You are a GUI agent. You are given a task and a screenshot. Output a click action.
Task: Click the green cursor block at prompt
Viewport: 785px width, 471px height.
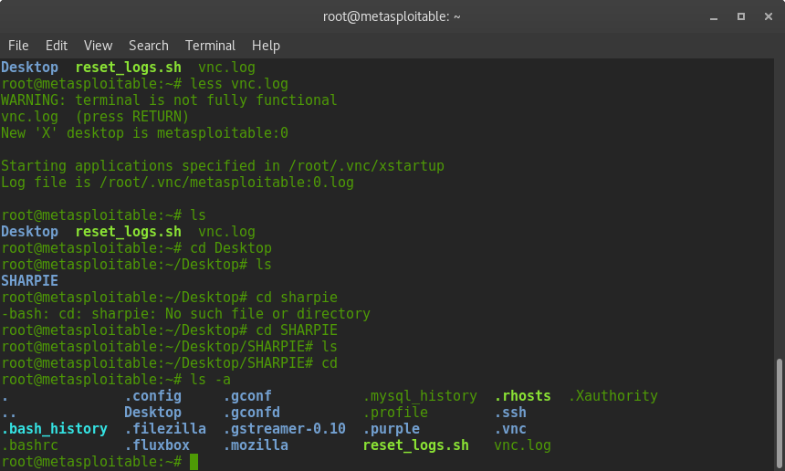pyautogui.click(x=194, y=462)
